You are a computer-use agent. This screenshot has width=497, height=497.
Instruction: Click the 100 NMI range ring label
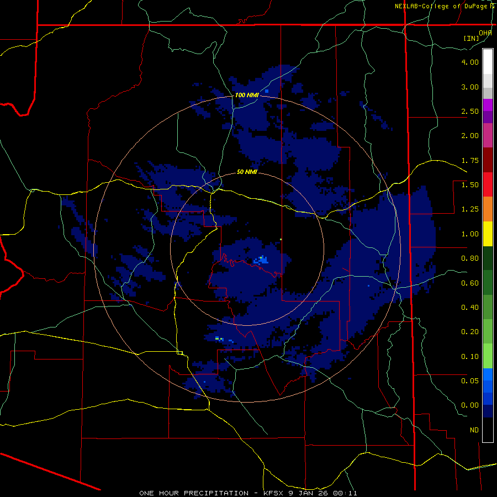pos(247,95)
